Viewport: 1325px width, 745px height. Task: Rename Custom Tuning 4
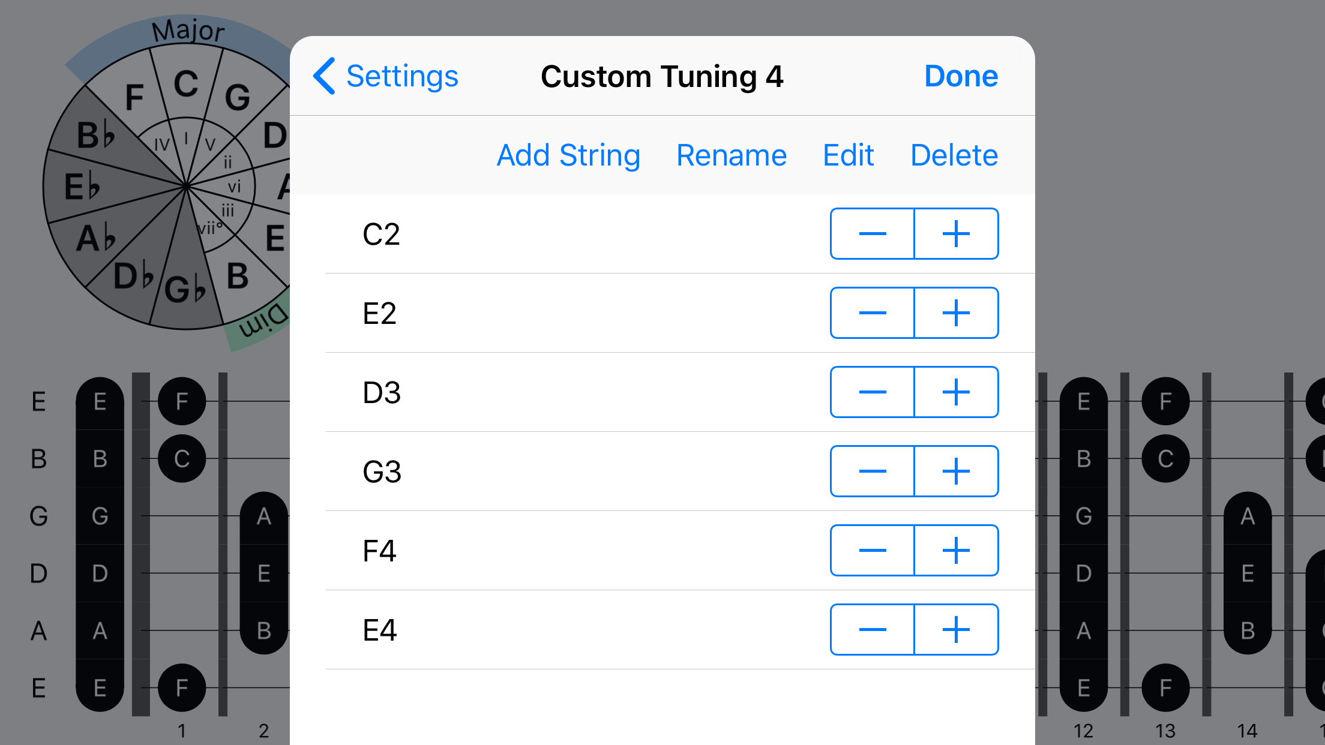(x=732, y=155)
